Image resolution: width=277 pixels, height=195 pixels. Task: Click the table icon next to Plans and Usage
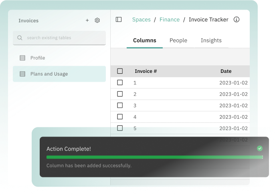22,74
